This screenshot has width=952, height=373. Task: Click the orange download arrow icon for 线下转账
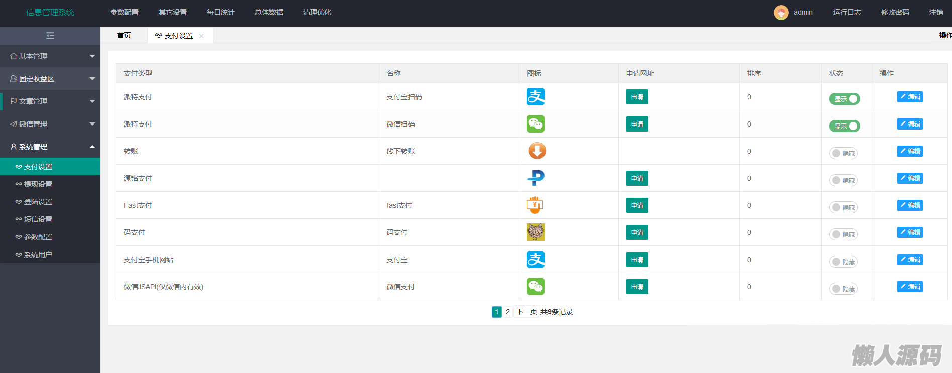[x=536, y=151]
